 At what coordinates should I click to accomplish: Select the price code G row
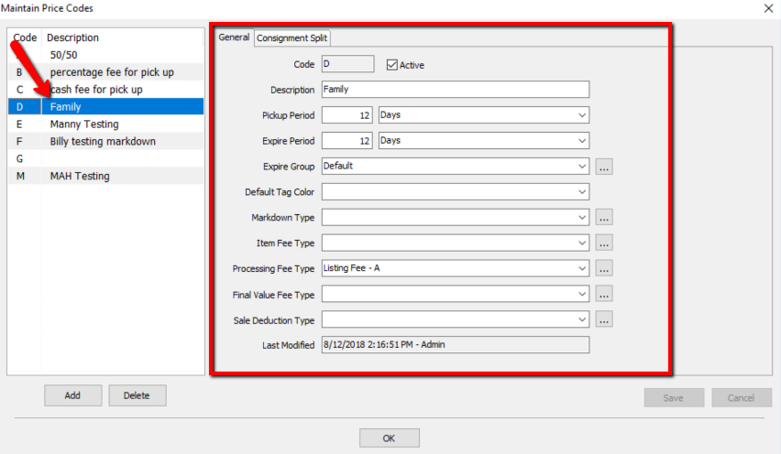point(105,158)
